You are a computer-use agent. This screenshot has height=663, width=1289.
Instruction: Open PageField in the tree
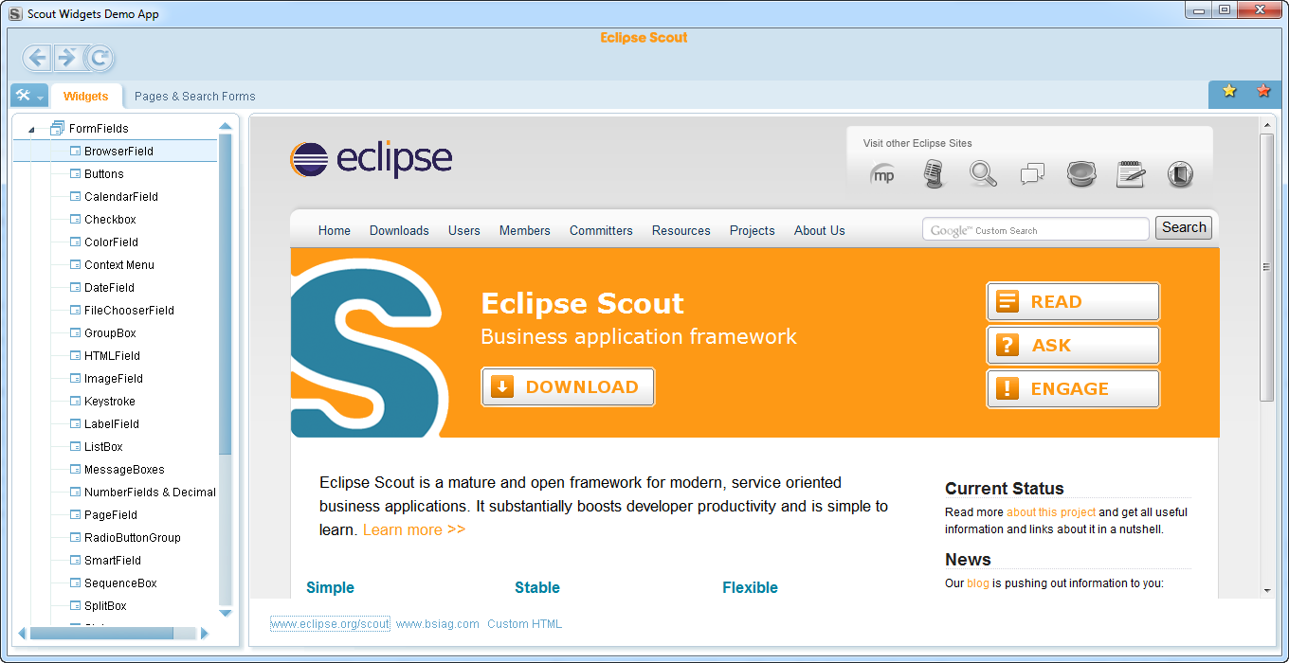click(x=111, y=514)
